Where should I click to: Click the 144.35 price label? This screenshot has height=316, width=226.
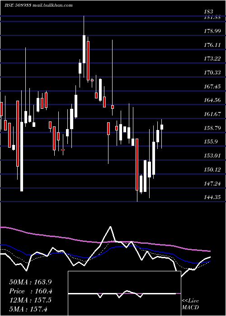212,197
